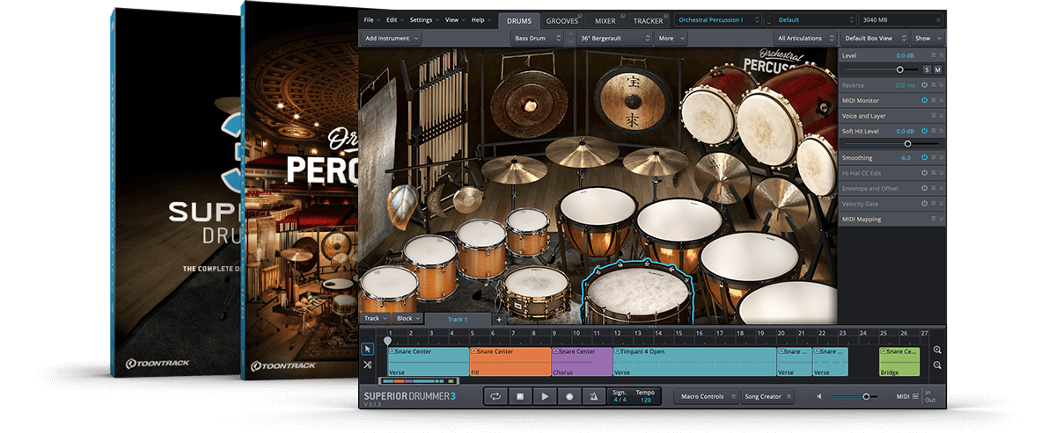1056x433 pixels.
Task: Open the Song Creator panel
Action: pos(766,397)
